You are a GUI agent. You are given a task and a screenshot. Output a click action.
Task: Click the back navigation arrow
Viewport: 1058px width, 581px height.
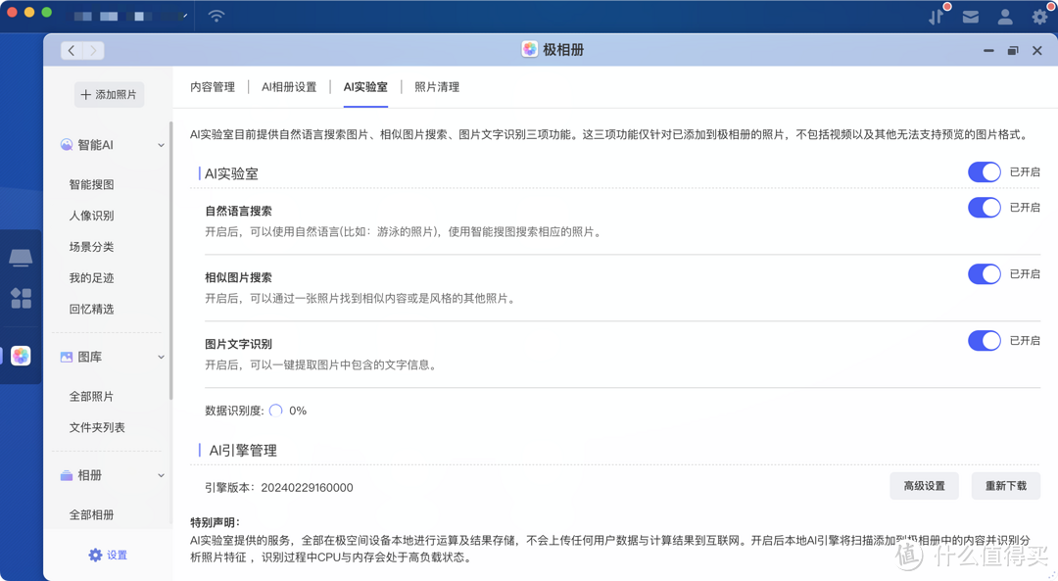(x=72, y=51)
